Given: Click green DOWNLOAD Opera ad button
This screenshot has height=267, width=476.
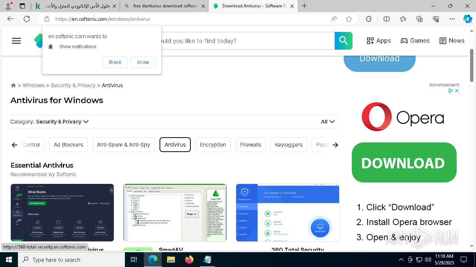Looking at the screenshot, I should click(x=404, y=162).
